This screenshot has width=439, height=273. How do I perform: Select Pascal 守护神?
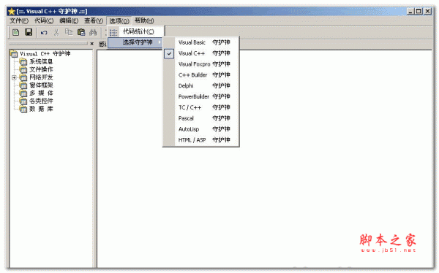pos(201,118)
